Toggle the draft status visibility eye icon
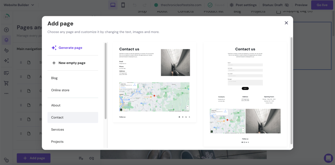This screenshot has width=335, height=165. 287,5
